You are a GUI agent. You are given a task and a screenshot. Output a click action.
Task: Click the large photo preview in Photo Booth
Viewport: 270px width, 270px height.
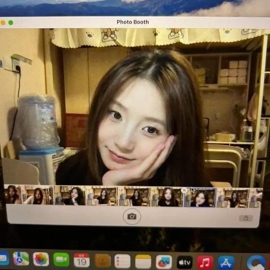[135, 107]
